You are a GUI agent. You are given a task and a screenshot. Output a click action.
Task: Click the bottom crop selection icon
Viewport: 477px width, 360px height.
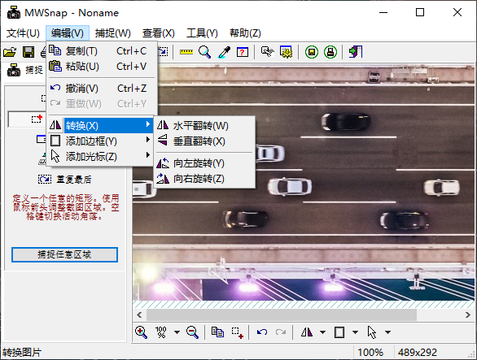[238, 332]
